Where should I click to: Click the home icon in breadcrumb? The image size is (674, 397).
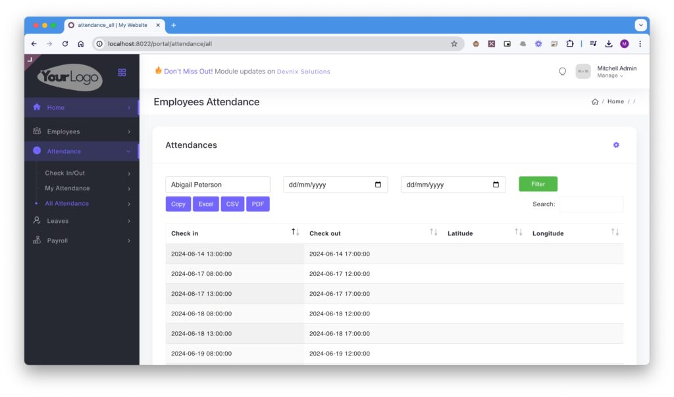(595, 102)
